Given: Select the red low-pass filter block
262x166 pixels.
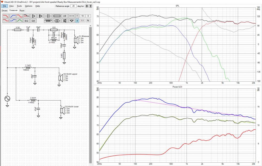Looking at the screenshot, I should click(6, 16).
